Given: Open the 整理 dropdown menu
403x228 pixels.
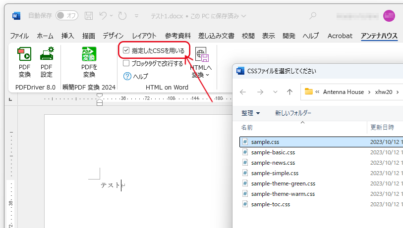Looking at the screenshot, I should coord(251,113).
